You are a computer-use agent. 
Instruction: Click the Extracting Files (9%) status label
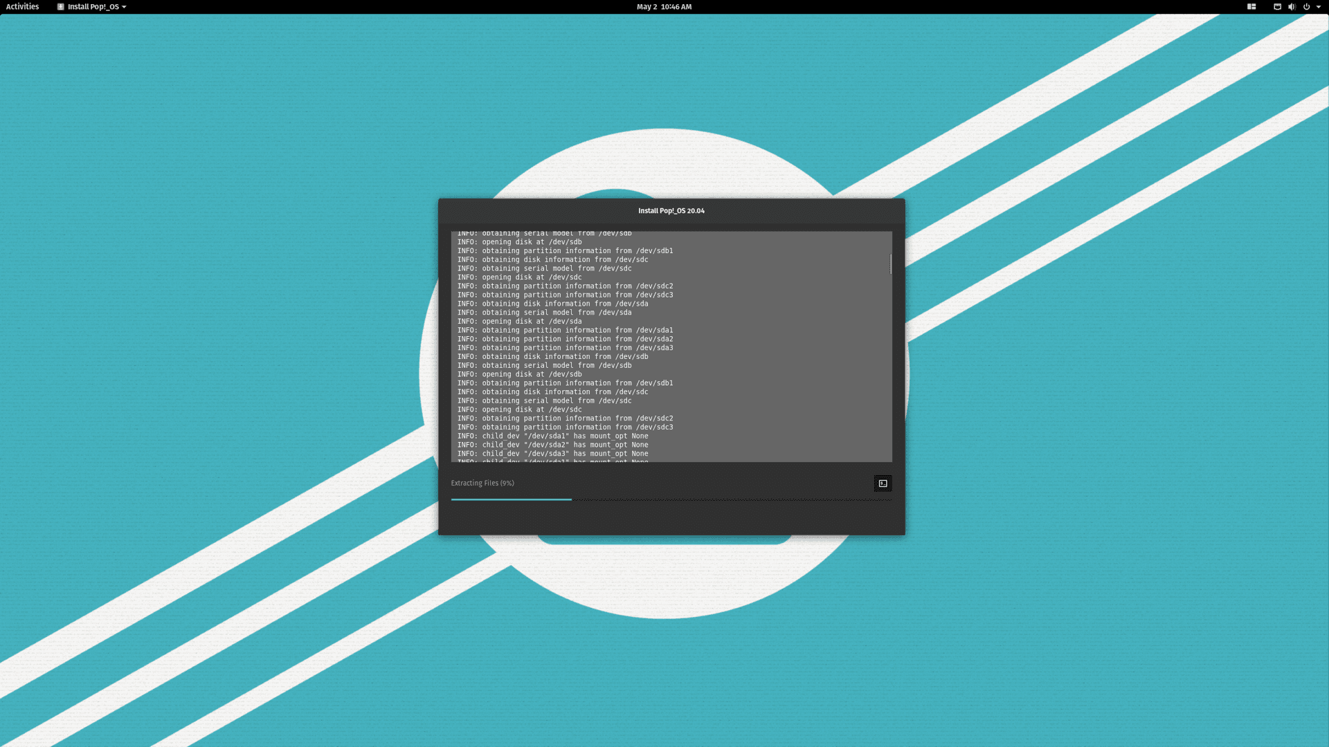[x=482, y=483]
